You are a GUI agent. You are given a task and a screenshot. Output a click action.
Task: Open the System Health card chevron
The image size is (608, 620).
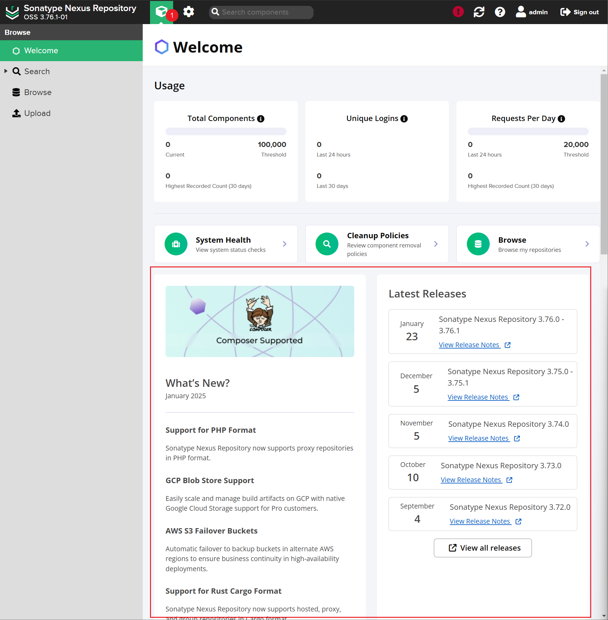(x=284, y=244)
